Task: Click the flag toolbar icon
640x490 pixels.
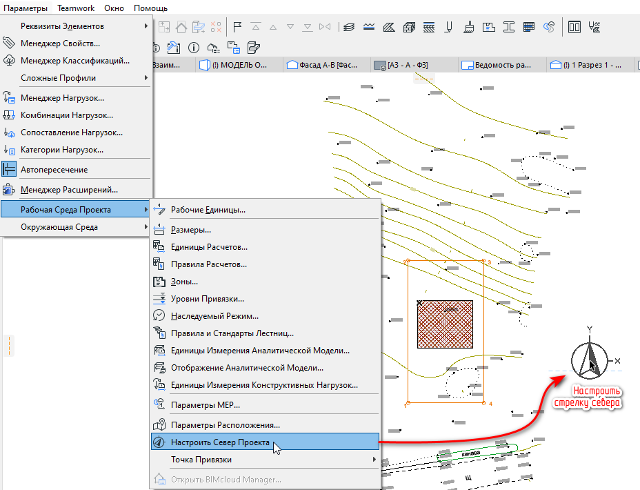Action: coord(237,28)
